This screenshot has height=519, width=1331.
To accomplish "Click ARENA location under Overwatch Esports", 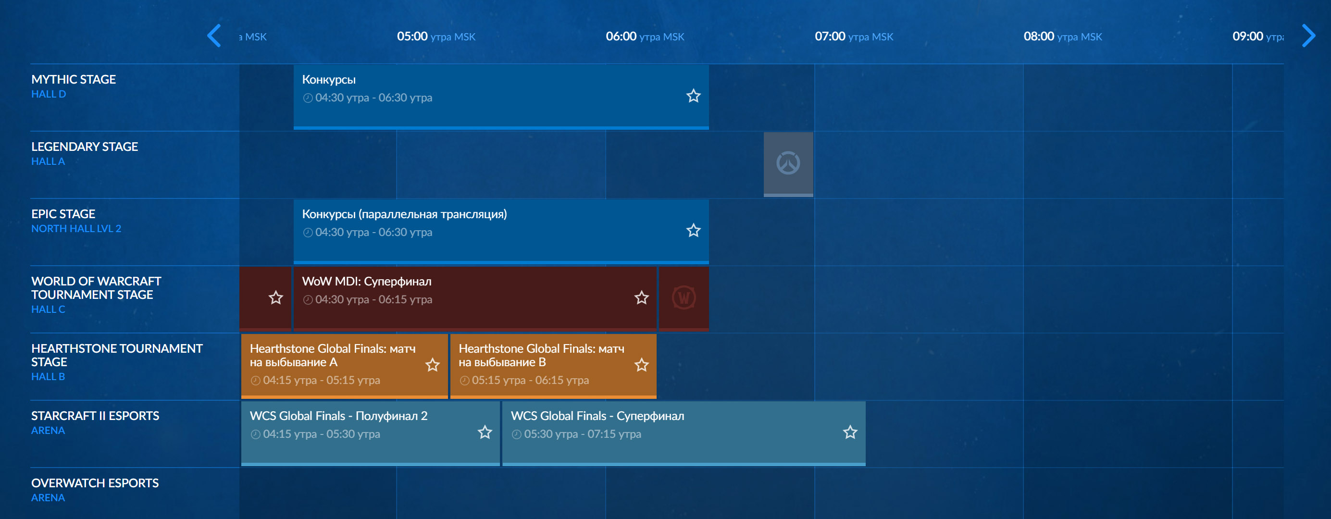I will (x=48, y=498).
